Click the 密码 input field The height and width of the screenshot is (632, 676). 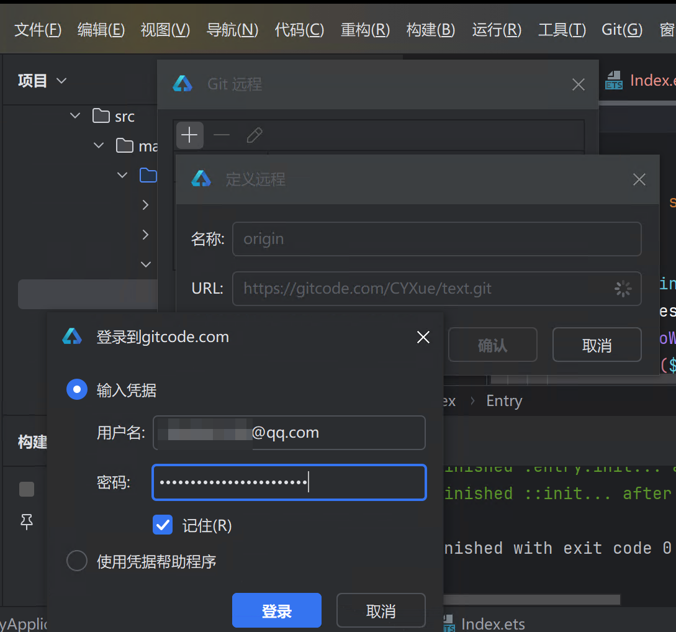[x=289, y=482]
